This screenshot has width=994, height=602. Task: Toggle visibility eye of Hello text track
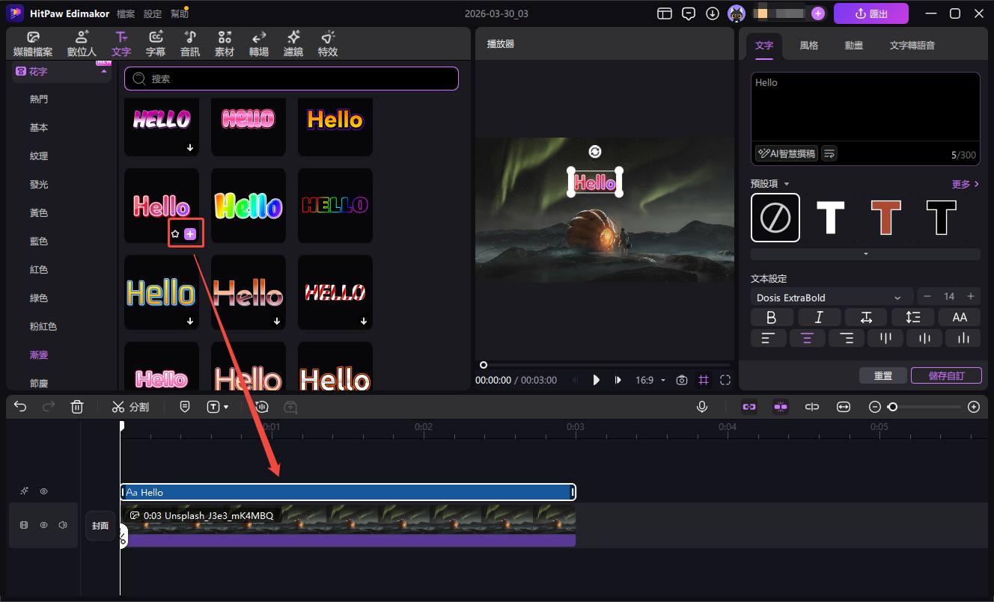[x=44, y=491]
